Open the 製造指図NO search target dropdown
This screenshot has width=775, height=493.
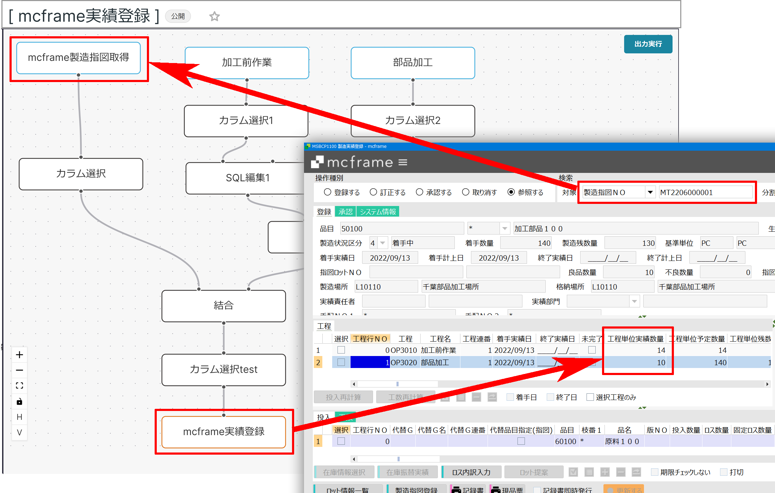[650, 192]
